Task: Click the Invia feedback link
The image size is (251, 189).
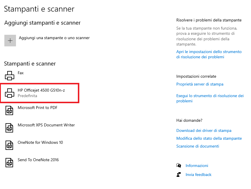Action: [x=198, y=175]
